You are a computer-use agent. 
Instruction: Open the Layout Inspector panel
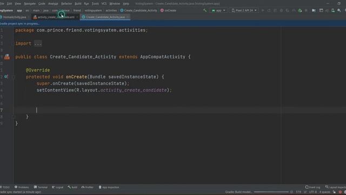(335, 187)
